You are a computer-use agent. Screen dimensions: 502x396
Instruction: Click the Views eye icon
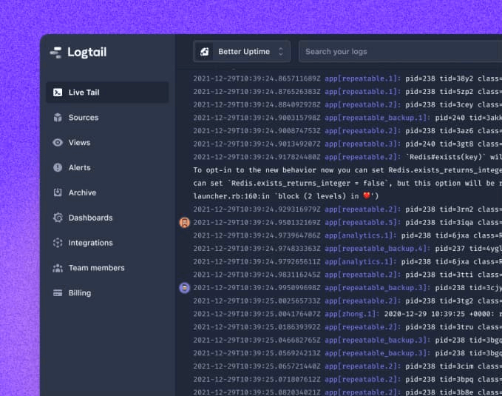[x=58, y=143]
